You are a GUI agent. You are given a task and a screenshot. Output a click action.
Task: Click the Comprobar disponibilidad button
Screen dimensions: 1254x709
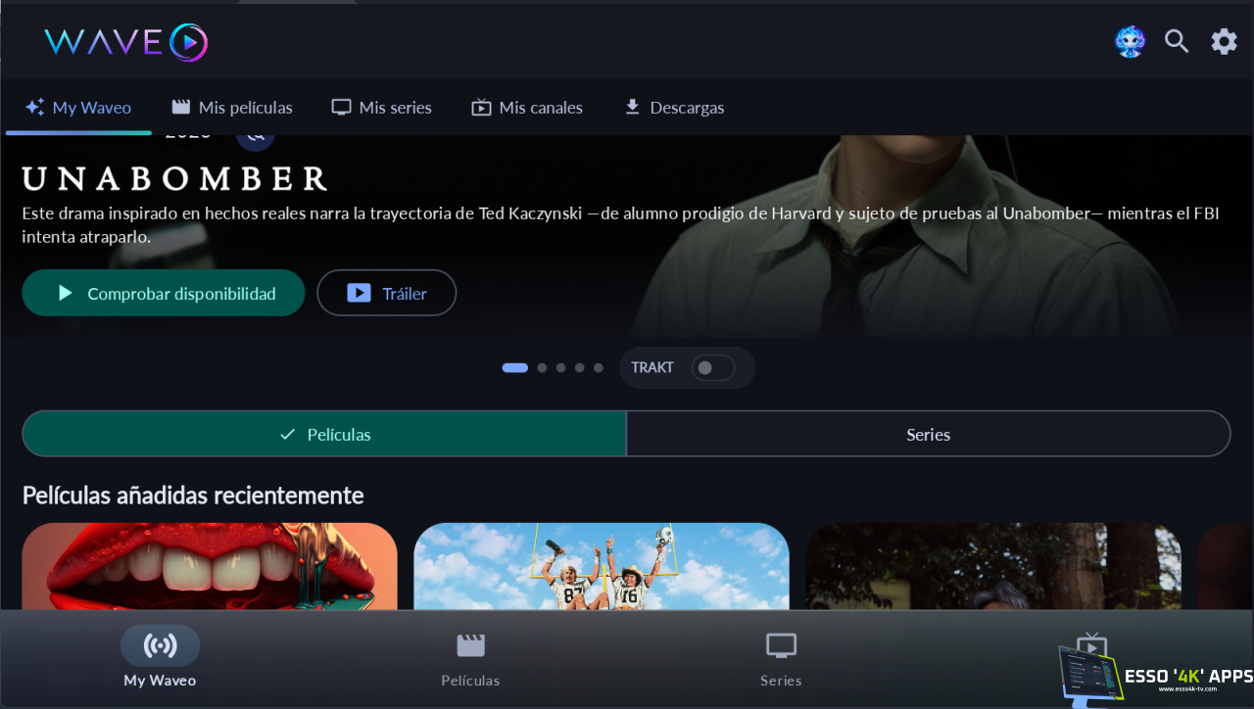(164, 293)
